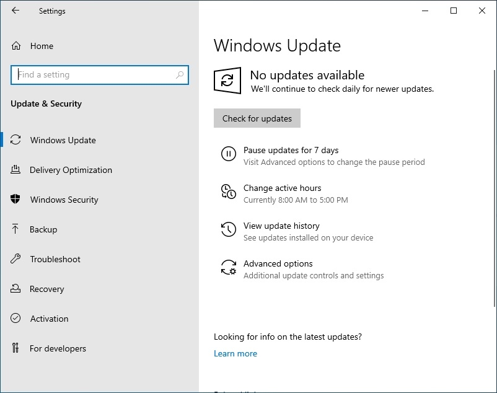Select the Activation checkmark icon

16,319
